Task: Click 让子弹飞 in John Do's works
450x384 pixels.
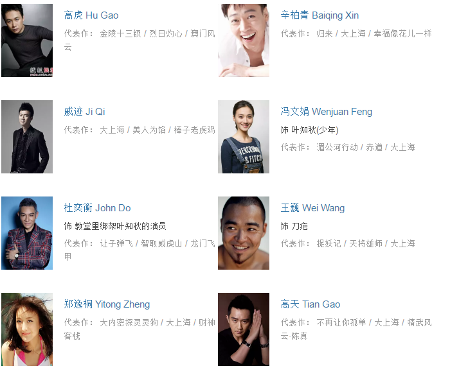Action: [116, 243]
